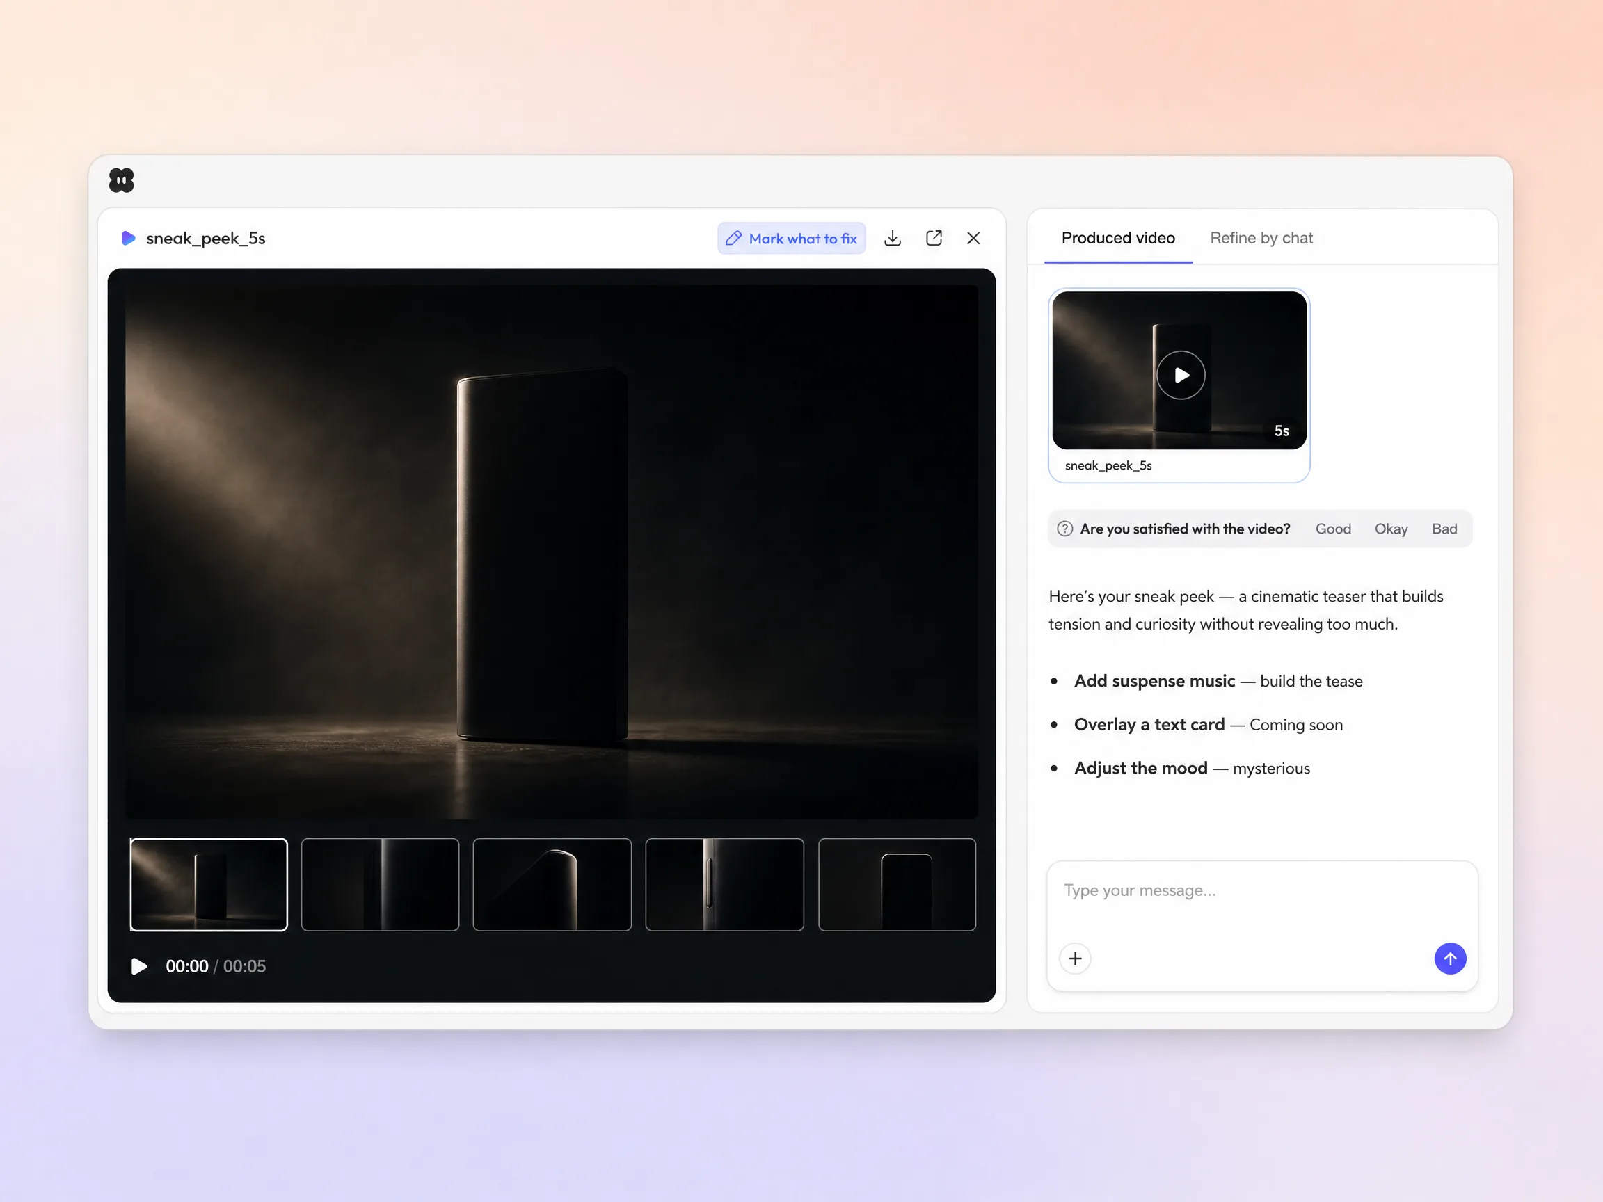
Task: Click the 00:05 total duration text
Action: pos(244,966)
